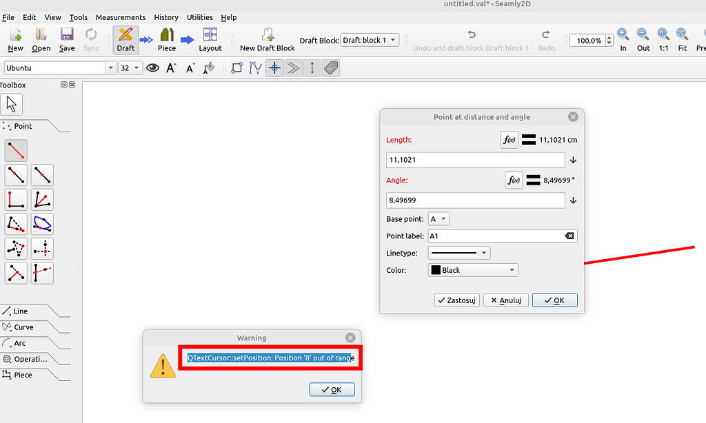The width and height of the screenshot is (706, 423).
Task: Open the History menu
Action: pos(166,17)
